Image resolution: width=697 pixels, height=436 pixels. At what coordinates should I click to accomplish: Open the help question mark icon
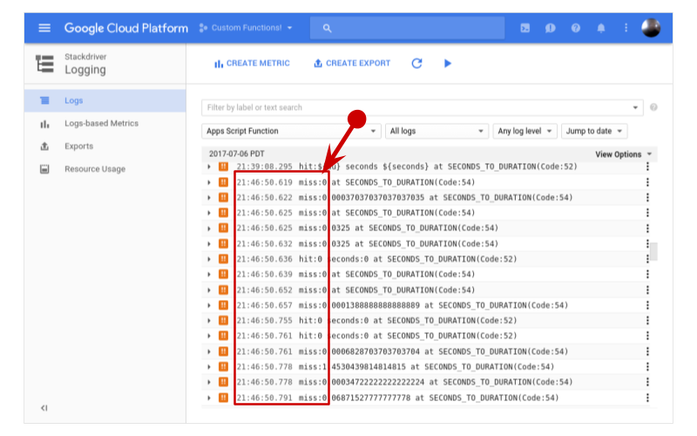(576, 28)
